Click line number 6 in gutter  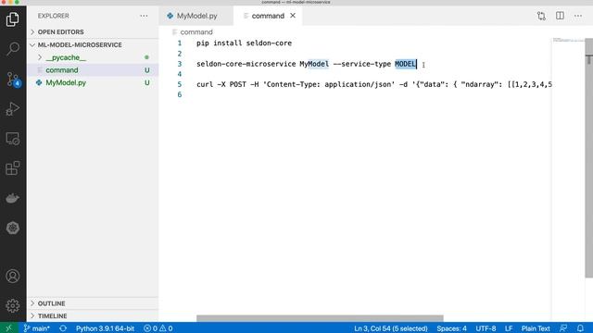pos(180,94)
